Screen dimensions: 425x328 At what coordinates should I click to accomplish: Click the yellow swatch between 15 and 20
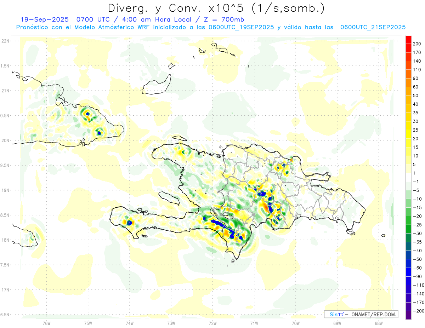point(408,143)
